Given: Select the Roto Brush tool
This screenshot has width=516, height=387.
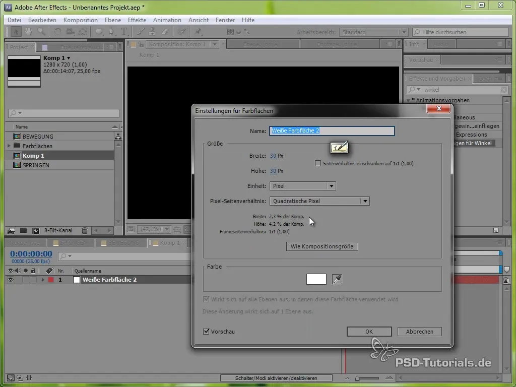Looking at the screenshot, I should 181,32.
